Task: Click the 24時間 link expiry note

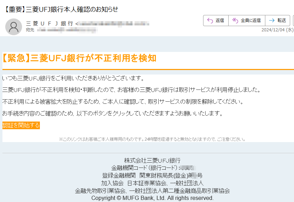Action: [x=152, y=139]
